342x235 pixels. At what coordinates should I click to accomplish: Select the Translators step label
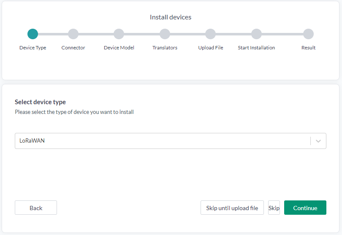(165, 48)
